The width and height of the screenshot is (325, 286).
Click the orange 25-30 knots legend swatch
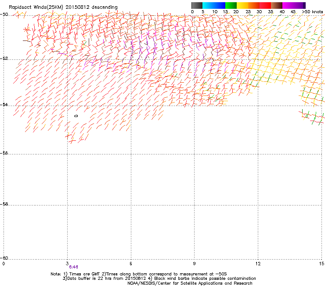pyautogui.click(x=254, y=5)
